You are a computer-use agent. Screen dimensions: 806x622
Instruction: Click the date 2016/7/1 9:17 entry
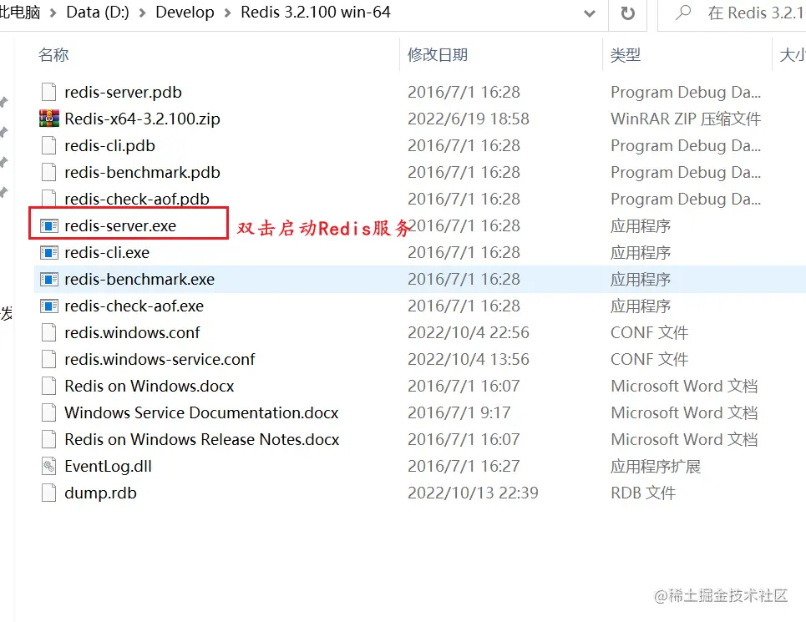tap(459, 413)
